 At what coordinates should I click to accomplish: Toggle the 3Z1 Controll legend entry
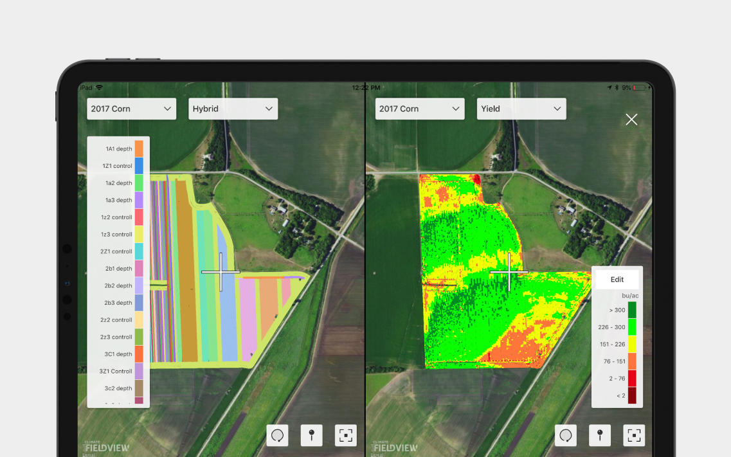[x=118, y=371]
